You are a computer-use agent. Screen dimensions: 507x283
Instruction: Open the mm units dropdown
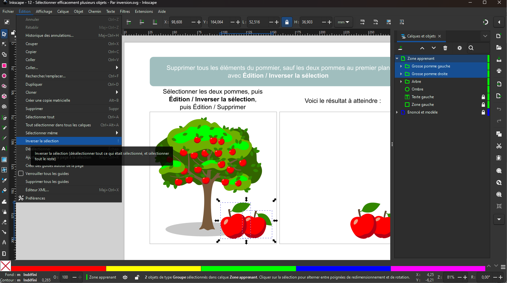coord(343,22)
